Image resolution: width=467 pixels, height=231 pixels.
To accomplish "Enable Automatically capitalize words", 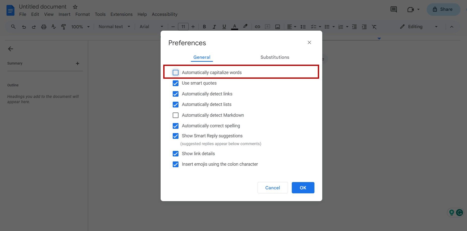I will click(x=175, y=72).
